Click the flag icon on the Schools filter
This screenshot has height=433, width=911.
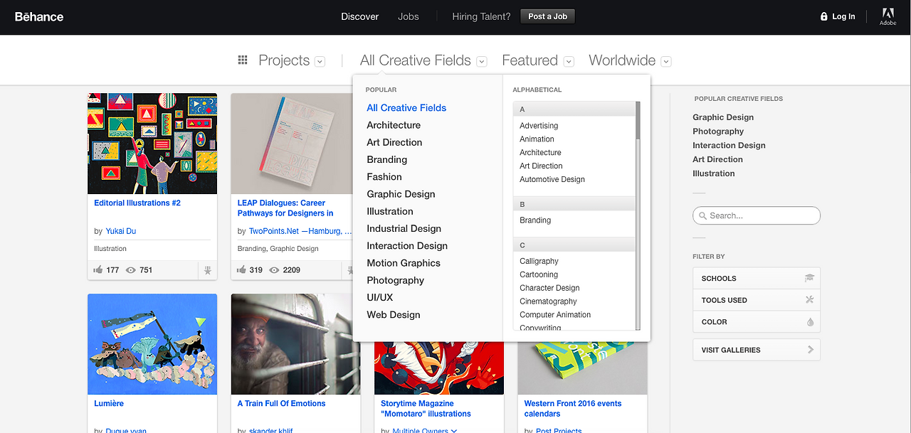[811, 278]
